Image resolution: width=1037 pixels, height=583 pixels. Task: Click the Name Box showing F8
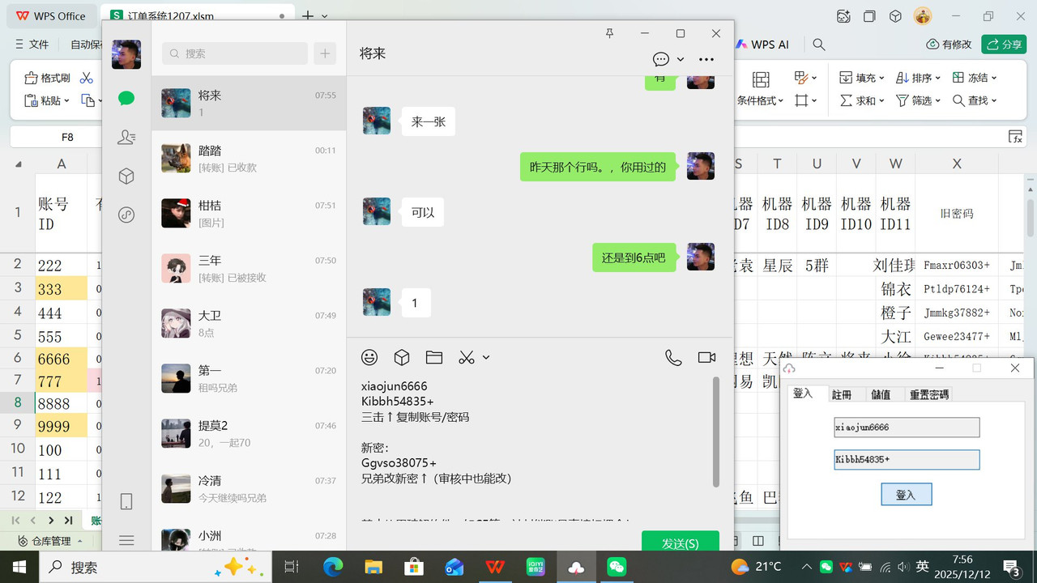68,137
